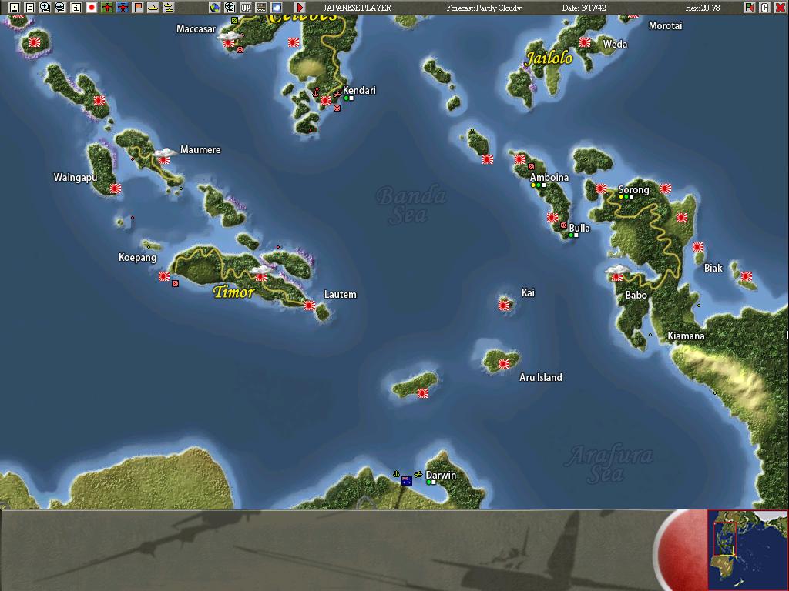Open the save game disk icon
This screenshot has width=789, height=591.
tap(14, 7)
